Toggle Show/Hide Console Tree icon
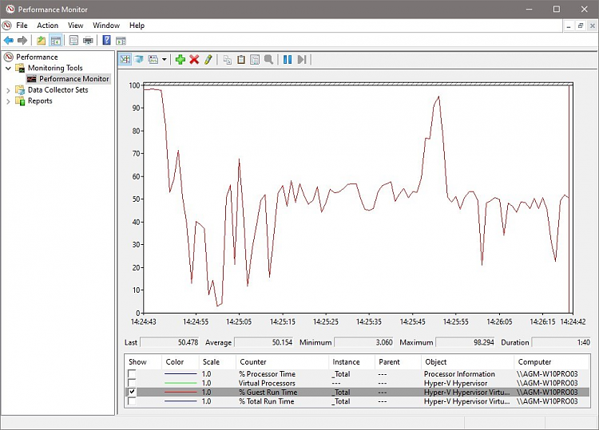The width and height of the screenshot is (599, 430). [x=56, y=40]
